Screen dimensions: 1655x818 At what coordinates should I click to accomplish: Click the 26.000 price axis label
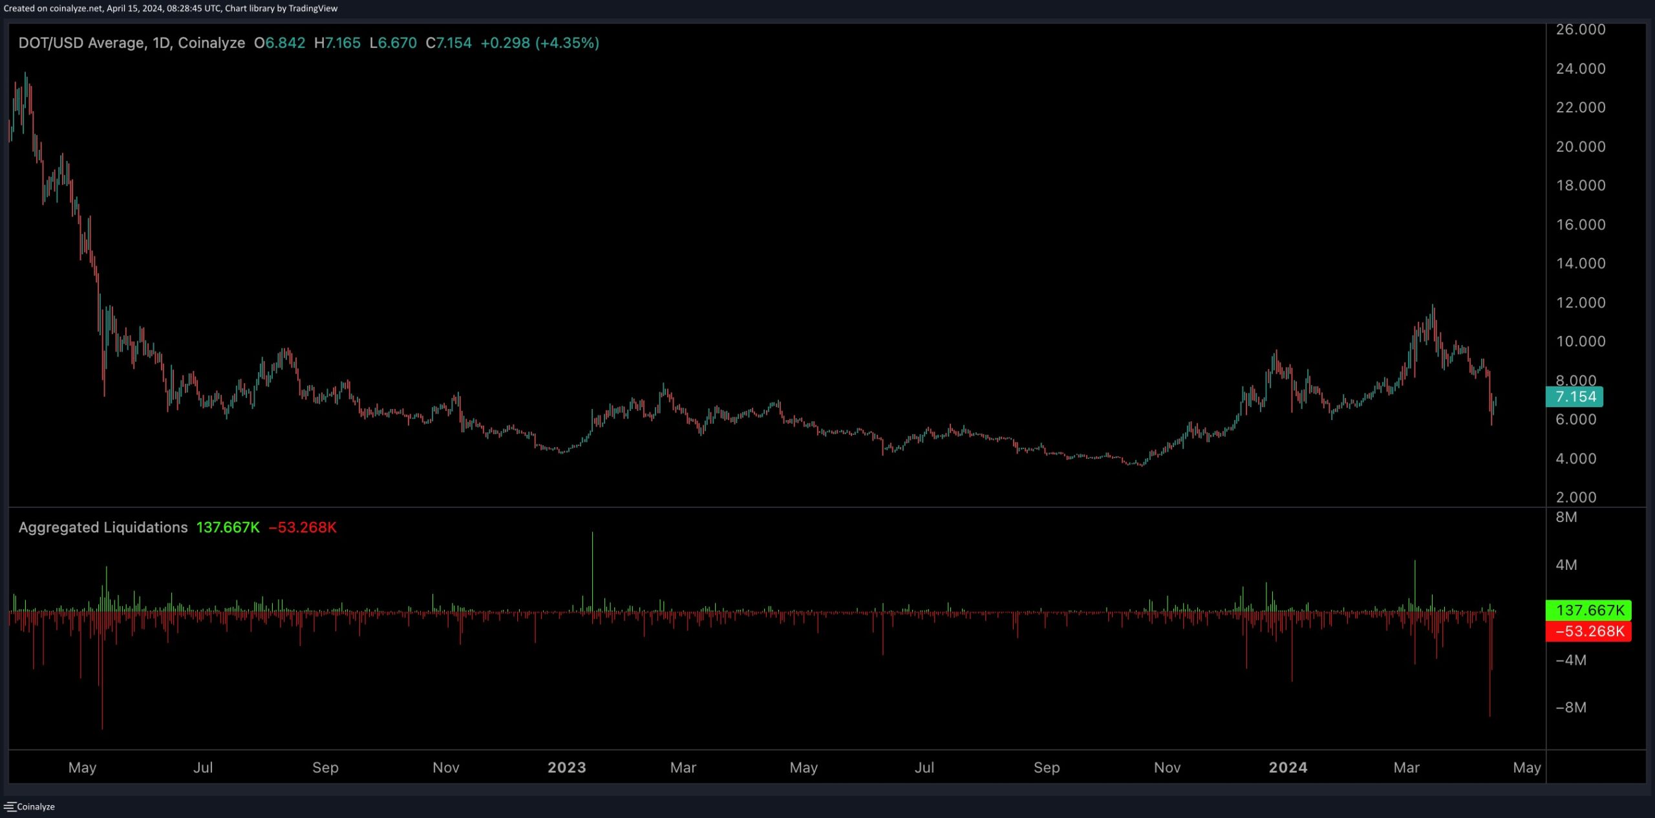pos(1581,29)
